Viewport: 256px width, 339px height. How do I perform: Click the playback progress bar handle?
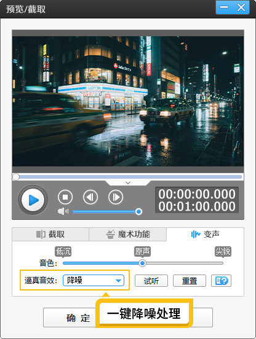pyautogui.click(x=16, y=177)
